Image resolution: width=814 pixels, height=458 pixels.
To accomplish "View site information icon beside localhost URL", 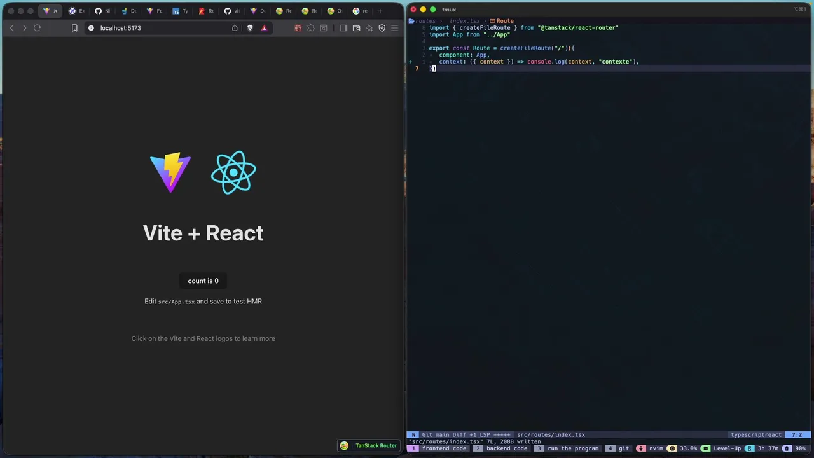I will pyautogui.click(x=91, y=28).
